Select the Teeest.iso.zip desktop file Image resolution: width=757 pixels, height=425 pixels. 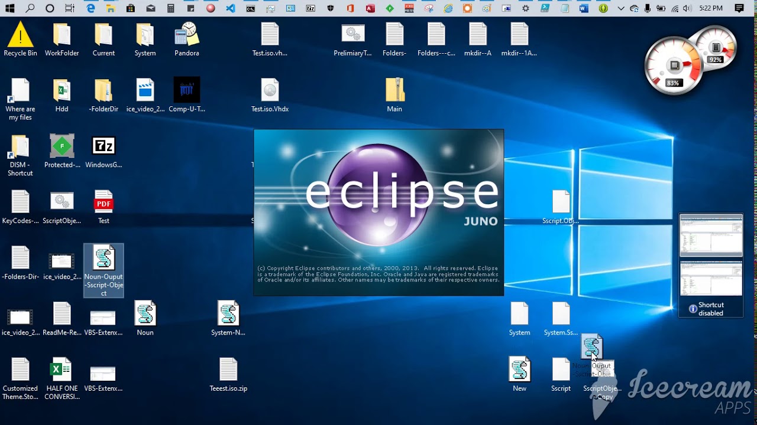coord(228,375)
